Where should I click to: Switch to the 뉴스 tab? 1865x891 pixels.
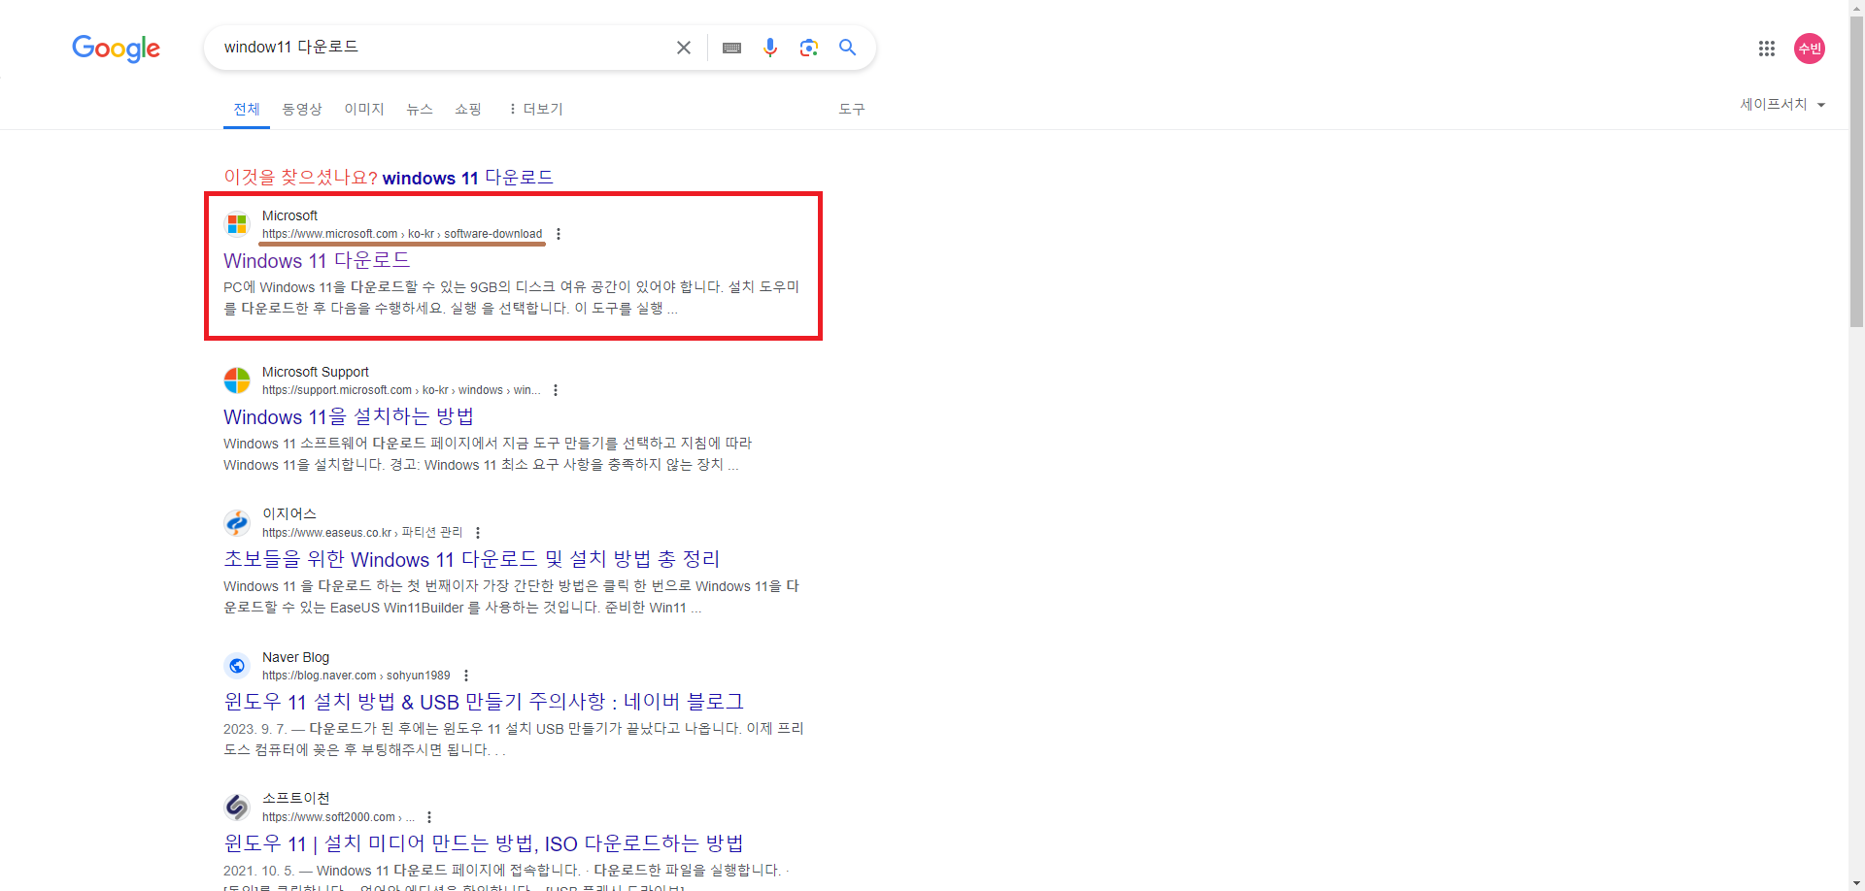(x=420, y=109)
